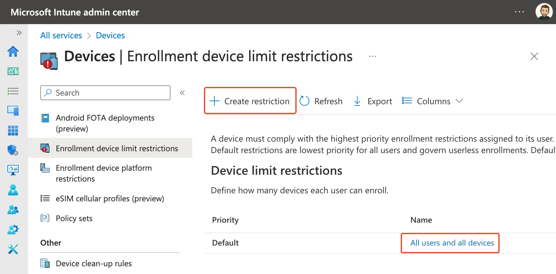The width and height of the screenshot is (556, 274).
Task: Click the plus icon of Create restriction
Action: point(214,101)
